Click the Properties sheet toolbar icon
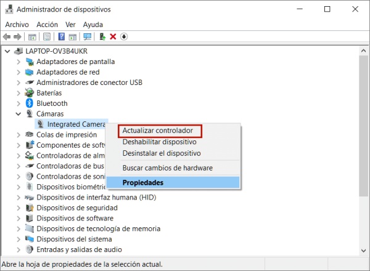This screenshot has width=370, height=271. click(x=47, y=37)
